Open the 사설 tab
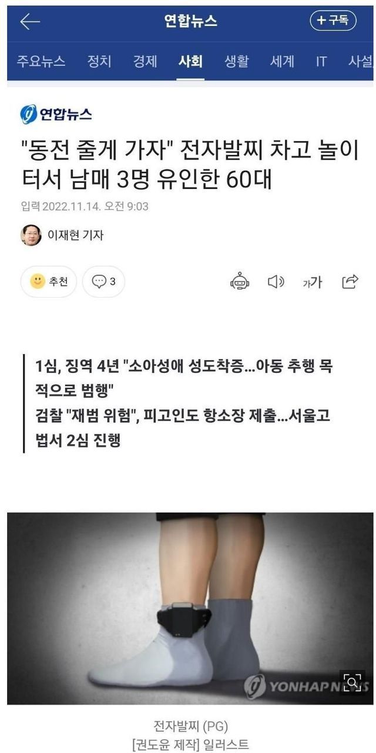 tap(360, 61)
